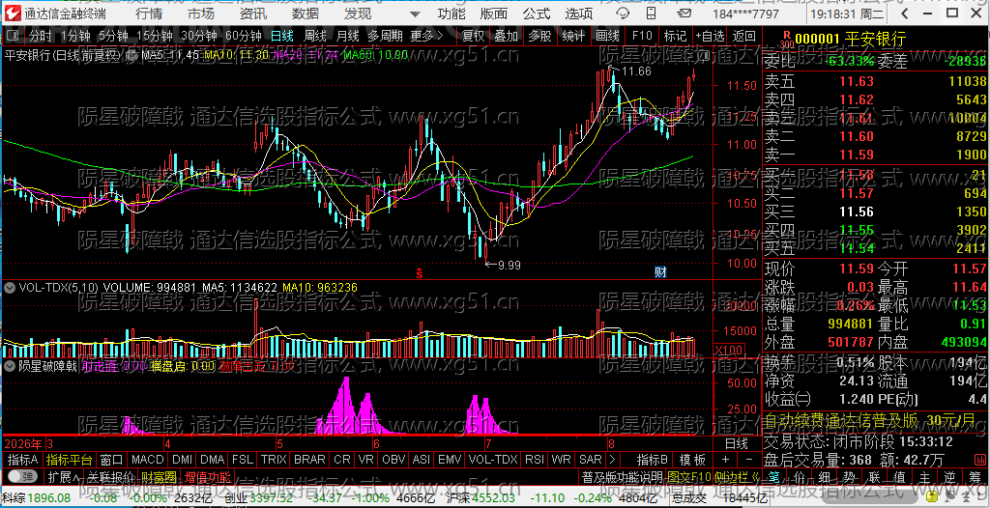Show more indicator tabs with > arrow
The image size is (990, 508).
pos(611,459)
